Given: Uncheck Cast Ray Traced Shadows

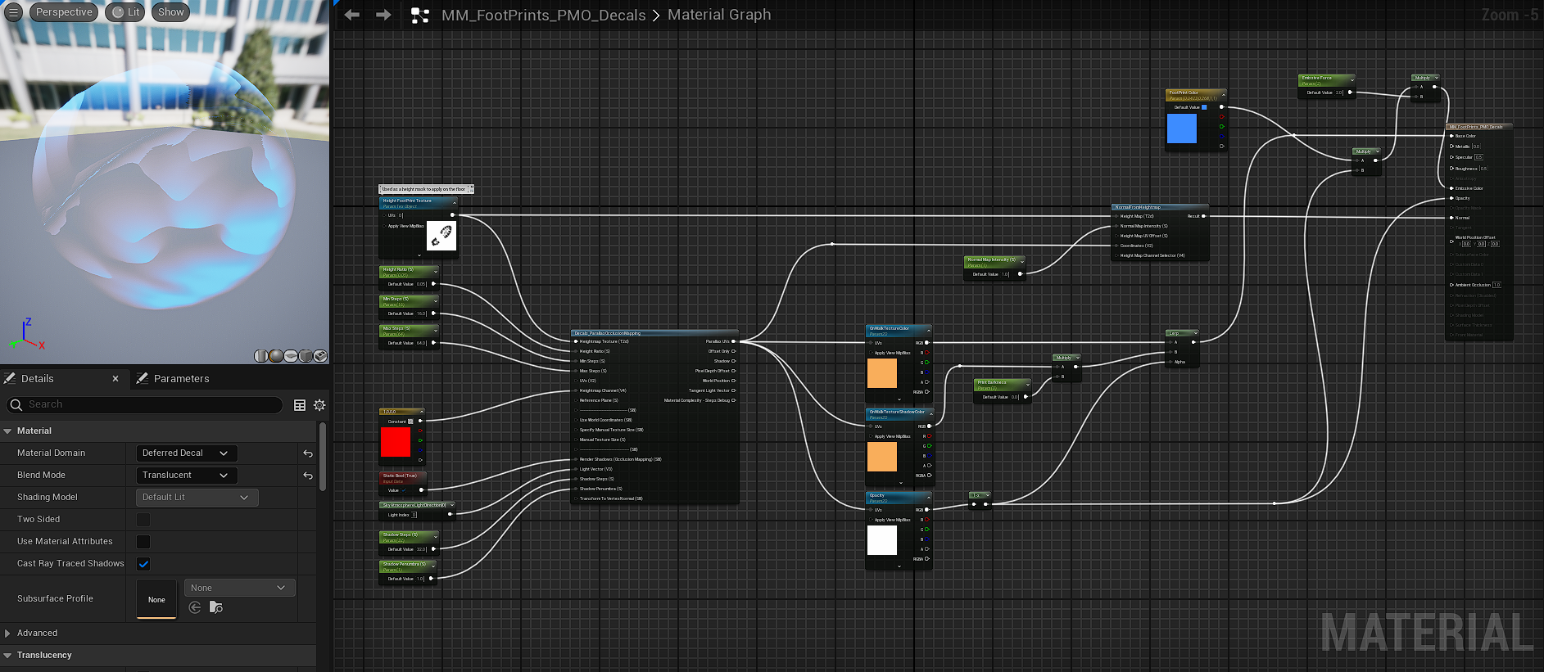Looking at the screenshot, I should [143, 564].
